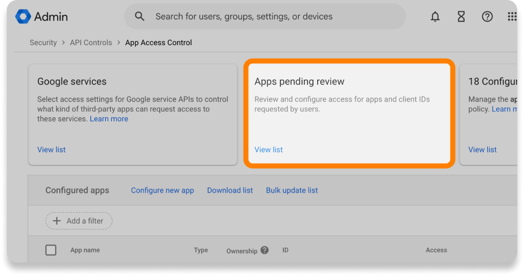Click Bulk update list
This screenshot has height=276, width=524.
(x=292, y=190)
